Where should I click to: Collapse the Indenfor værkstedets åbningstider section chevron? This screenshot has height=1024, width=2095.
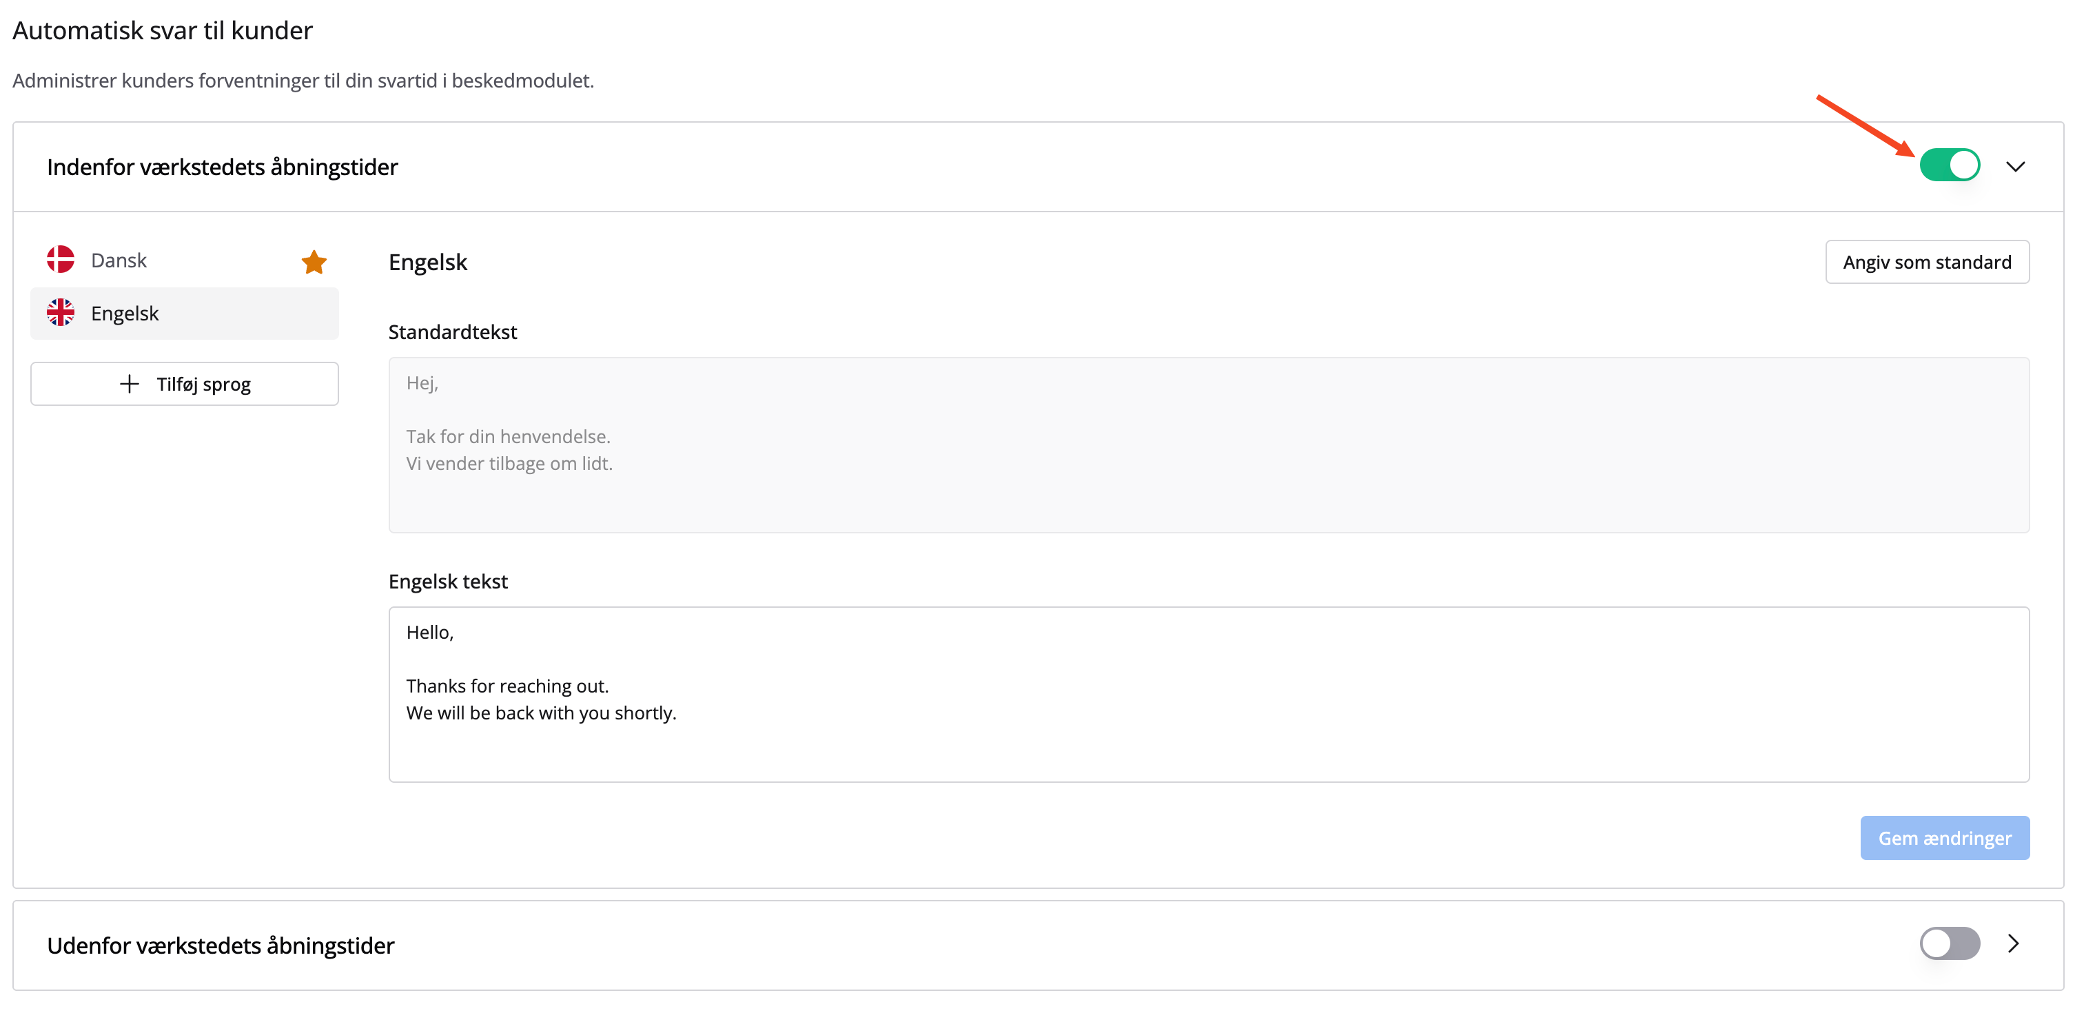(x=2014, y=167)
